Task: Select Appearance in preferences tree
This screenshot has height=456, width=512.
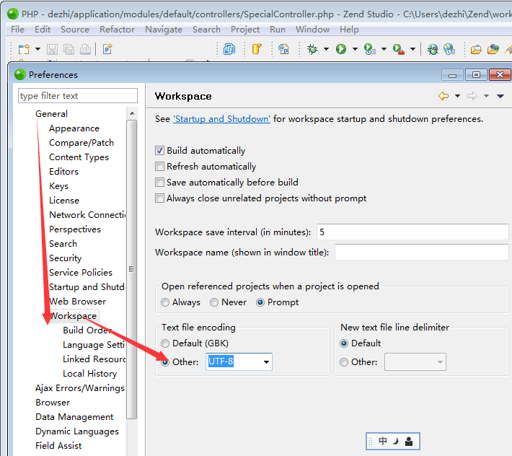Action: click(74, 128)
